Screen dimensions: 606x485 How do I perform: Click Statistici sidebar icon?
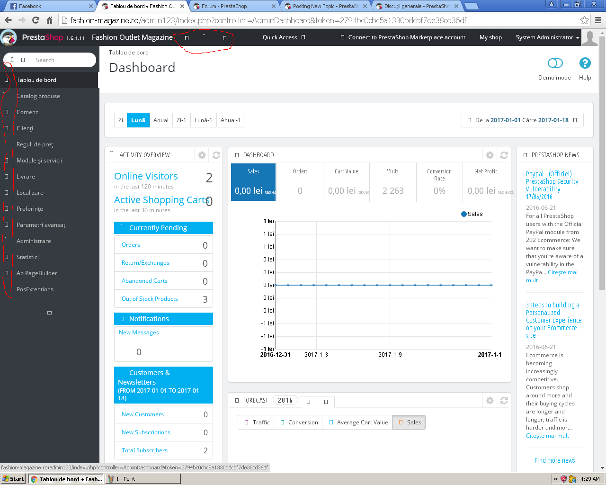(6, 257)
